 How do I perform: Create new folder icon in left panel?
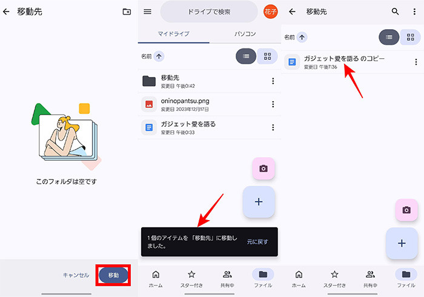[127, 12]
